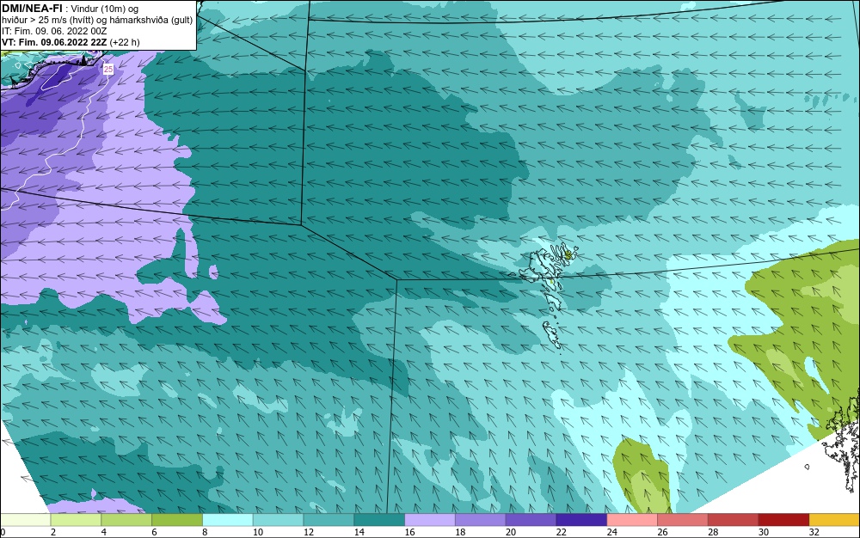Select the light green 2–4 m/s legend swatch
The height and width of the screenshot is (538, 860).
pos(76,520)
